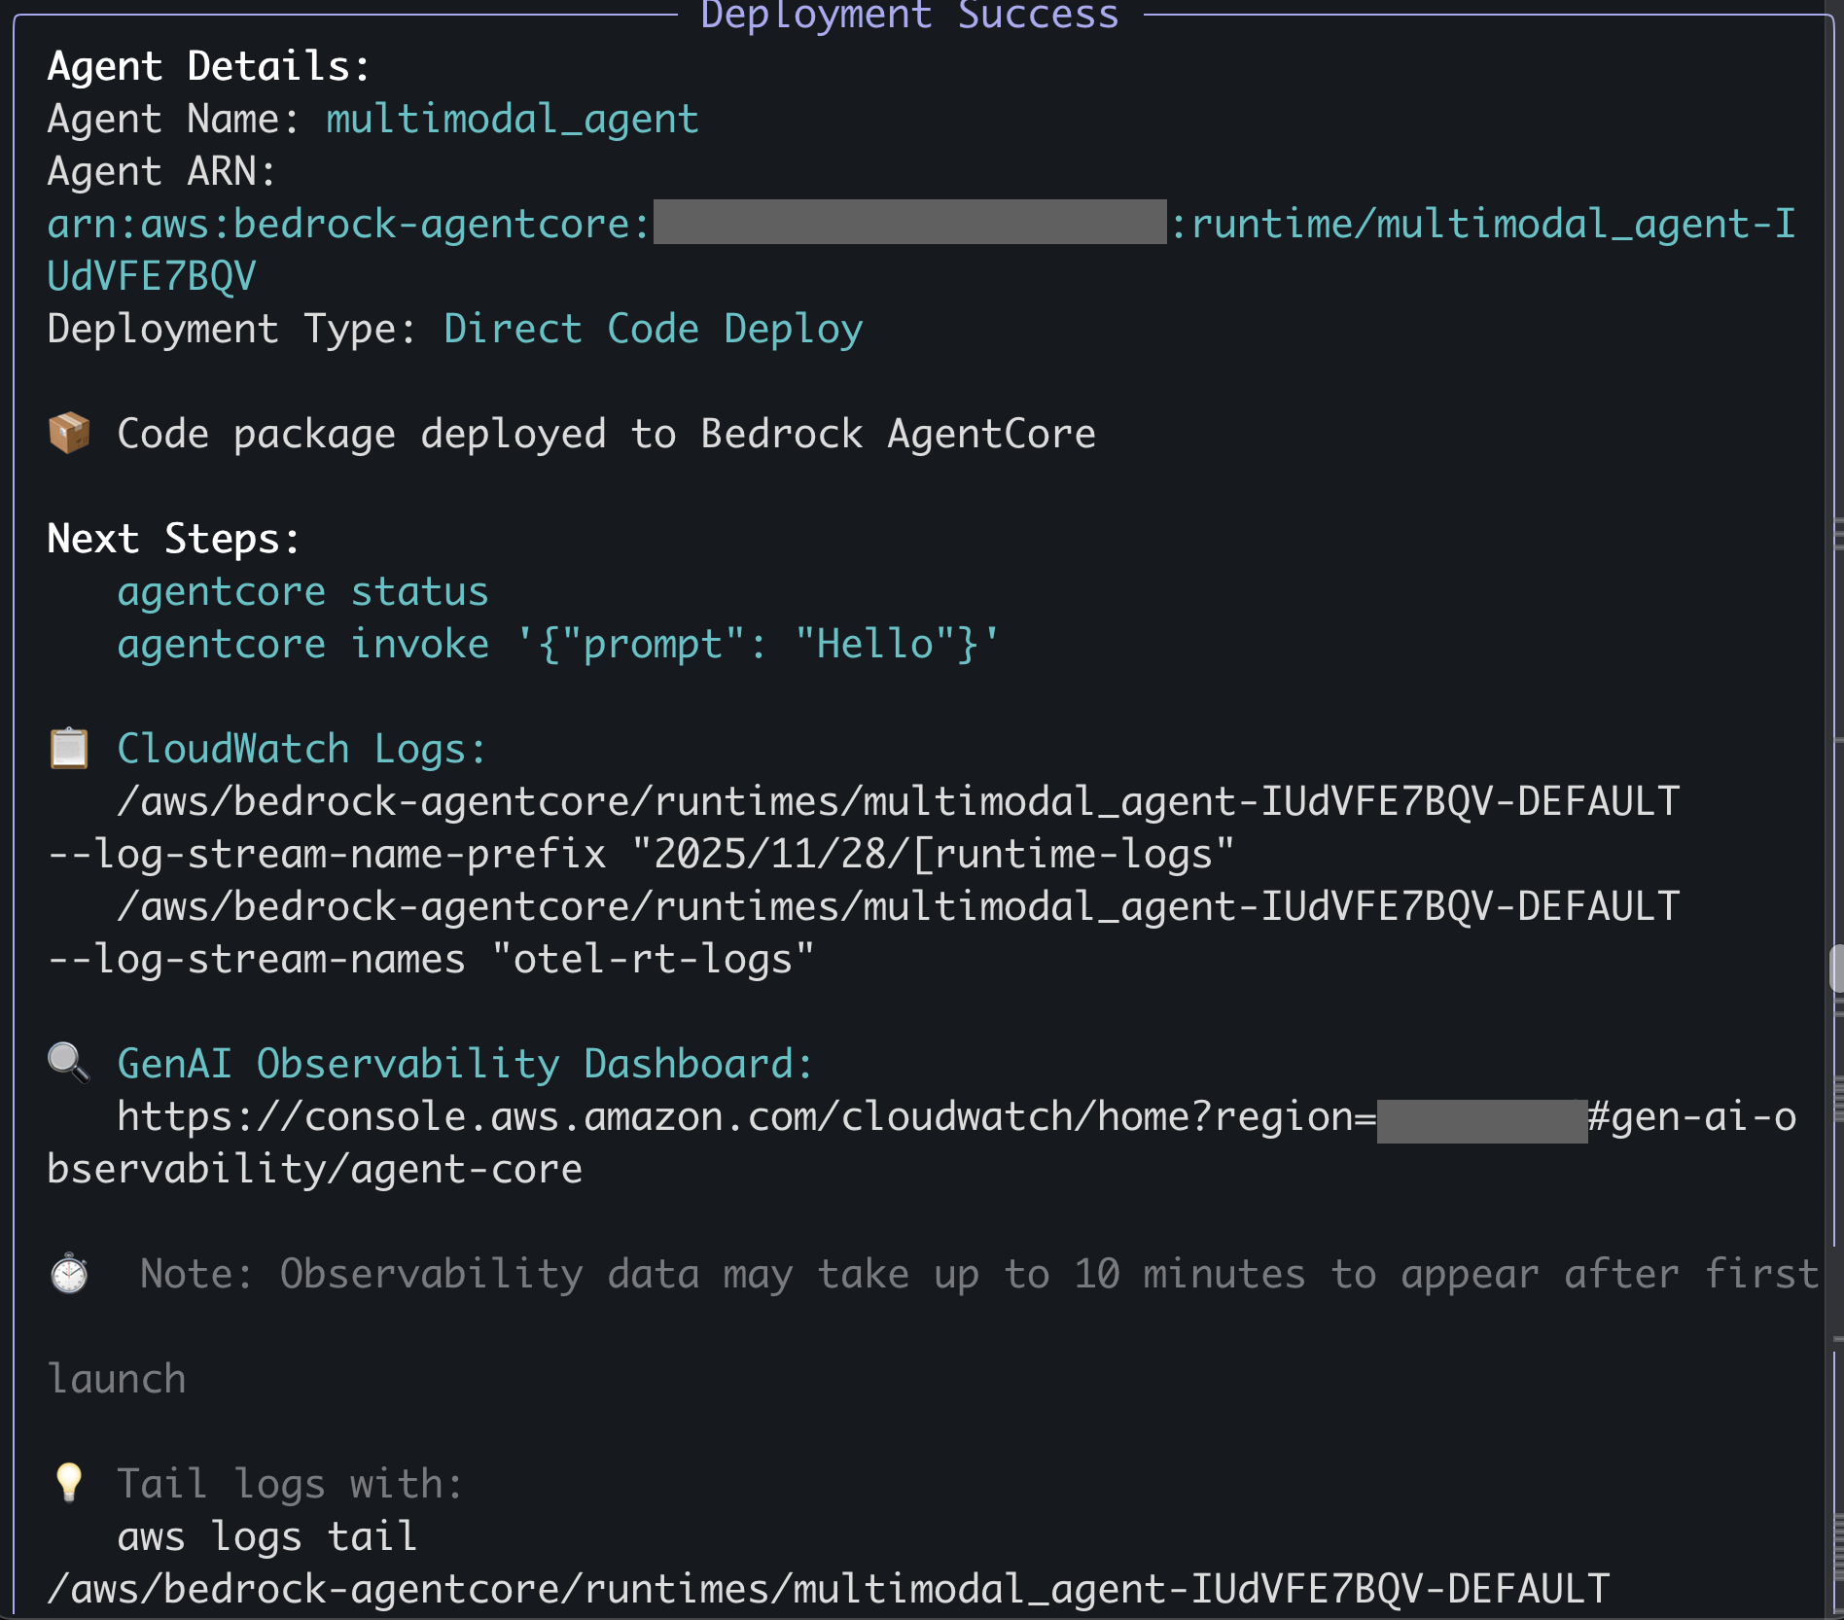Click the lightbulb icon beside Tail logs
1844x1620 pixels.
click(69, 1483)
